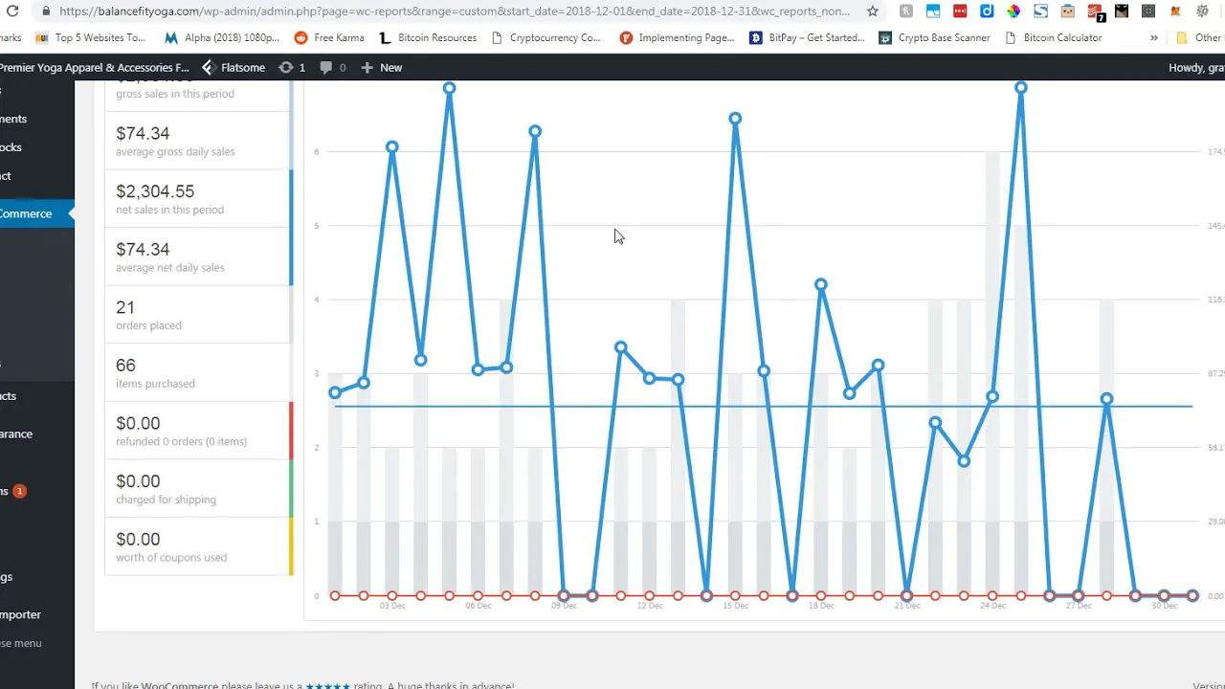Click the blue 'd' extension icon
Image resolution: width=1225 pixels, height=689 pixels.
987,11
